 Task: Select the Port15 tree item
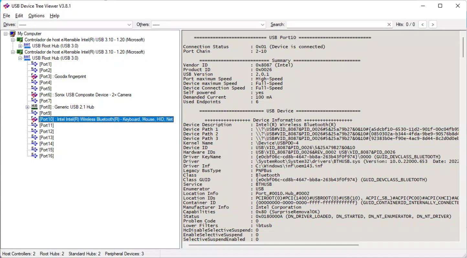tap(47, 150)
